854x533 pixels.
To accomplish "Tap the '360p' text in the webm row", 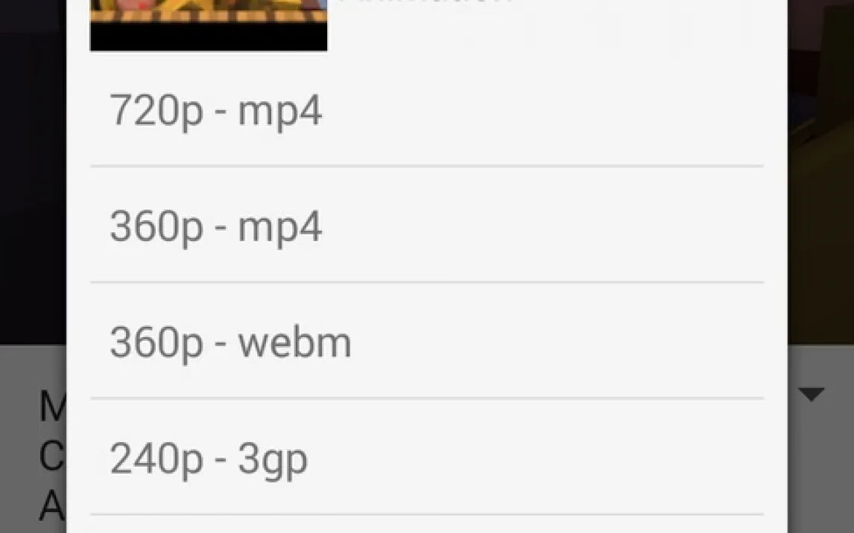I will click(156, 344).
